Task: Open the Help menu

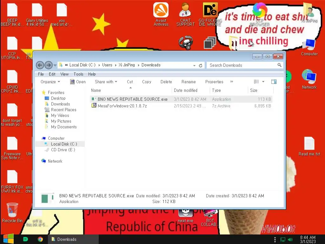Action: click(92, 74)
